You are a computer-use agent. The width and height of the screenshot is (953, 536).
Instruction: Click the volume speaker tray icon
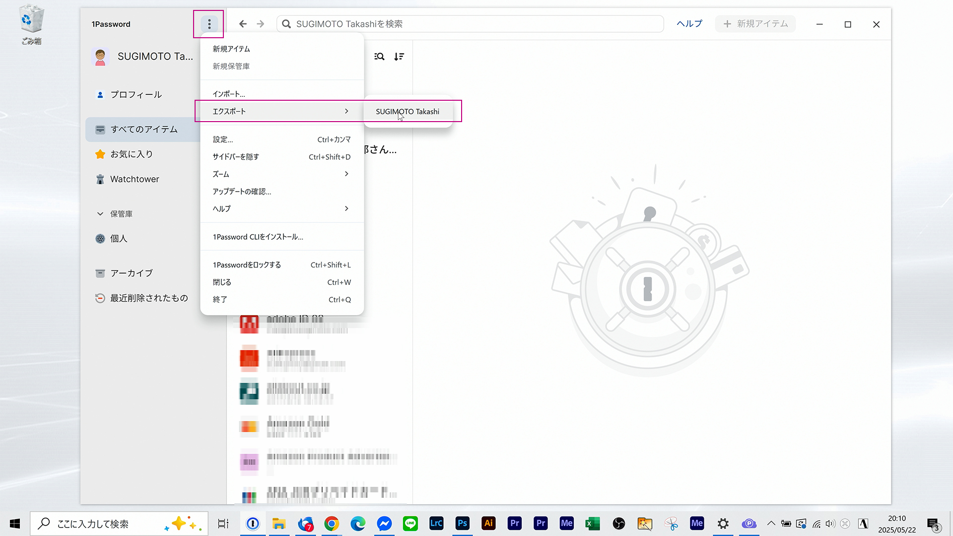click(x=830, y=524)
